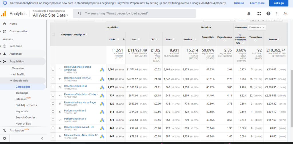Open Admin settings gear icon

pyautogui.click(x=5, y=138)
